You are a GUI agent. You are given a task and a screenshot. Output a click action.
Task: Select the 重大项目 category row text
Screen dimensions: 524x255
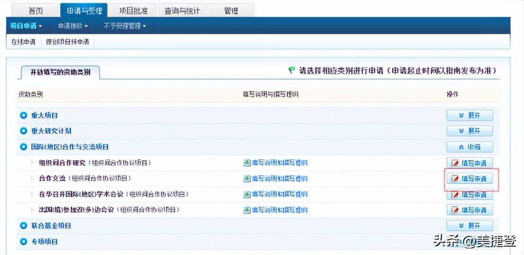tap(44, 115)
